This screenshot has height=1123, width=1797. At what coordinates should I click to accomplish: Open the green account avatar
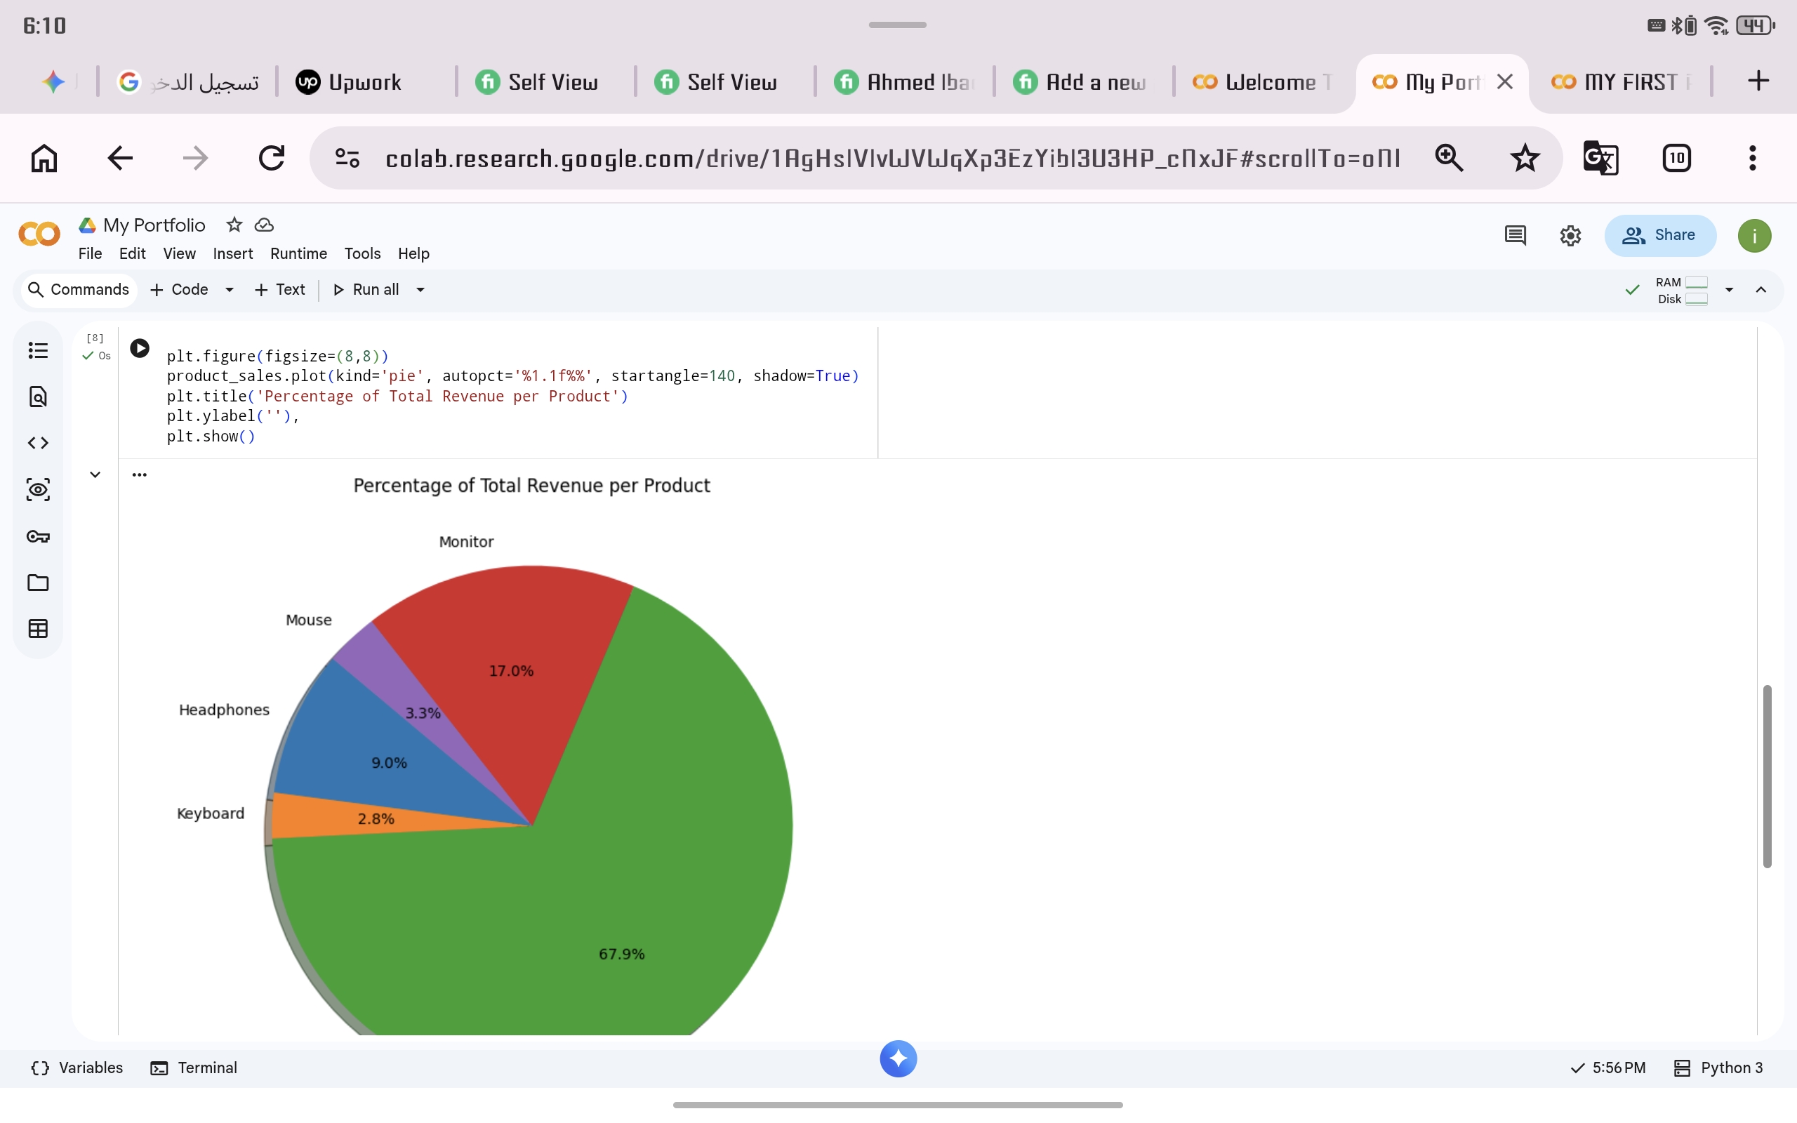[1754, 235]
